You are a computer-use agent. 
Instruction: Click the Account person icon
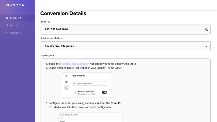coord(7,25)
